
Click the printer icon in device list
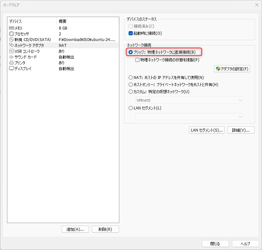(x=12, y=63)
